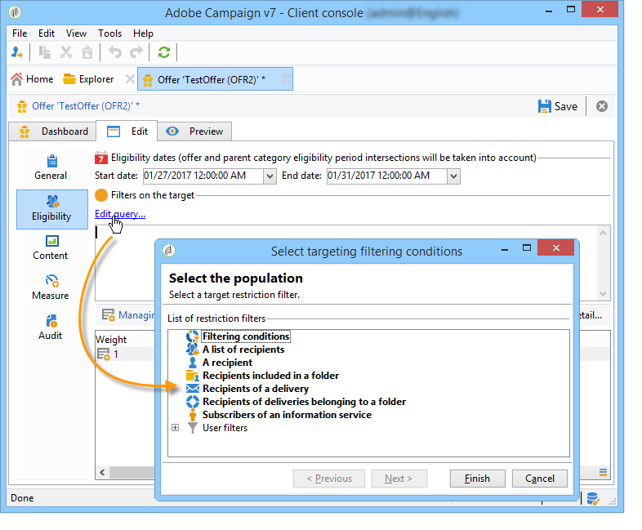Select User filters in the list
Screen dimensions: 642x530
(225, 428)
